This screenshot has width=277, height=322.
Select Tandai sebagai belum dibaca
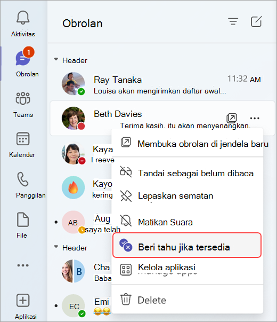click(x=188, y=173)
